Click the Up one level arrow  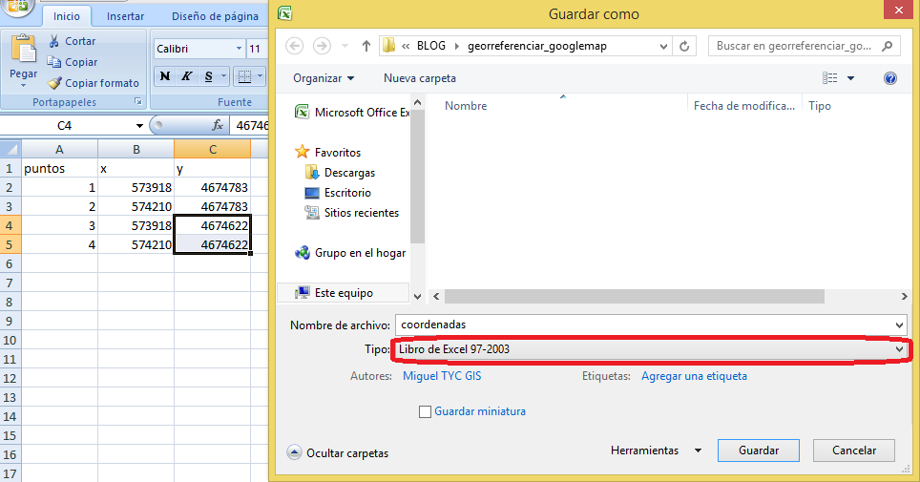pyautogui.click(x=366, y=46)
